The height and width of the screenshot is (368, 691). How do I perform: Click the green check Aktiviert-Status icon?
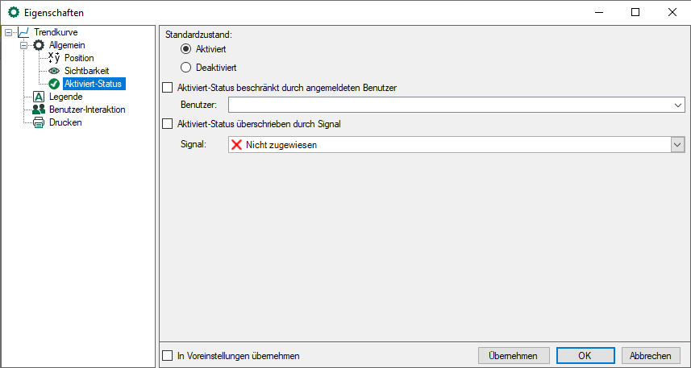[54, 84]
